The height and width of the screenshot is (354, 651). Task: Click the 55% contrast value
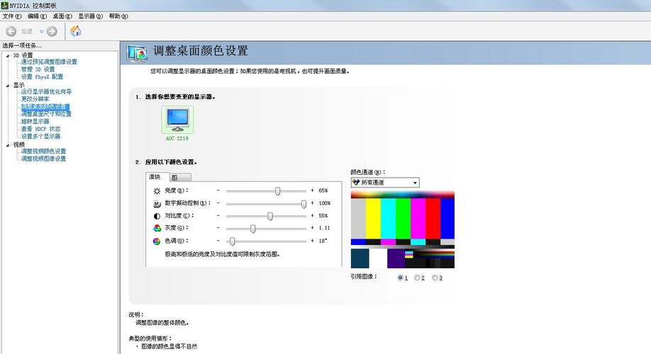[x=323, y=215]
